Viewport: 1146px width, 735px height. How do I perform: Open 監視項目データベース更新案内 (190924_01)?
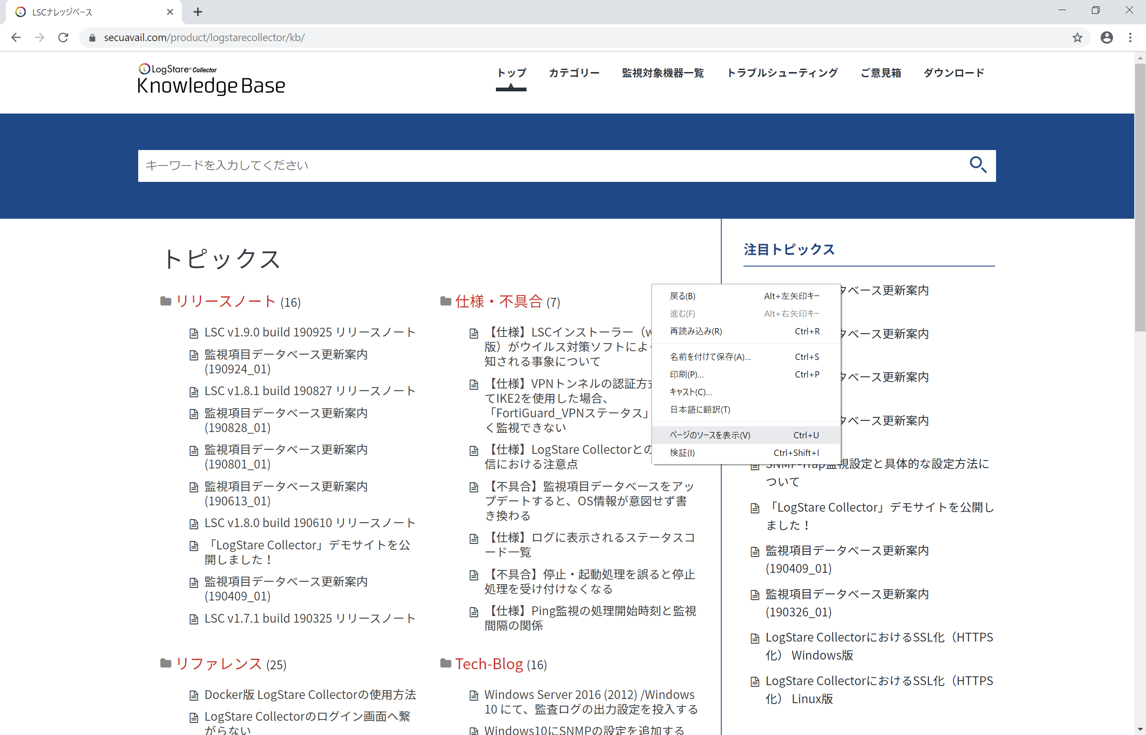click(x=286, y=362)
